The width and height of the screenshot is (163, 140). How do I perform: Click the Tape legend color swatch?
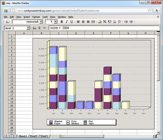(86, 123)
